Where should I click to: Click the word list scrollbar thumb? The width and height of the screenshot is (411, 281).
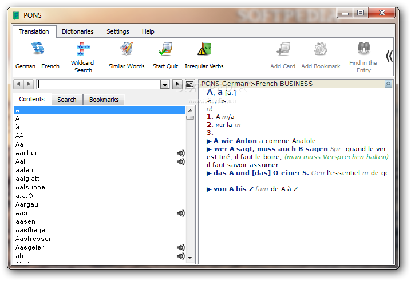[190, 118]
